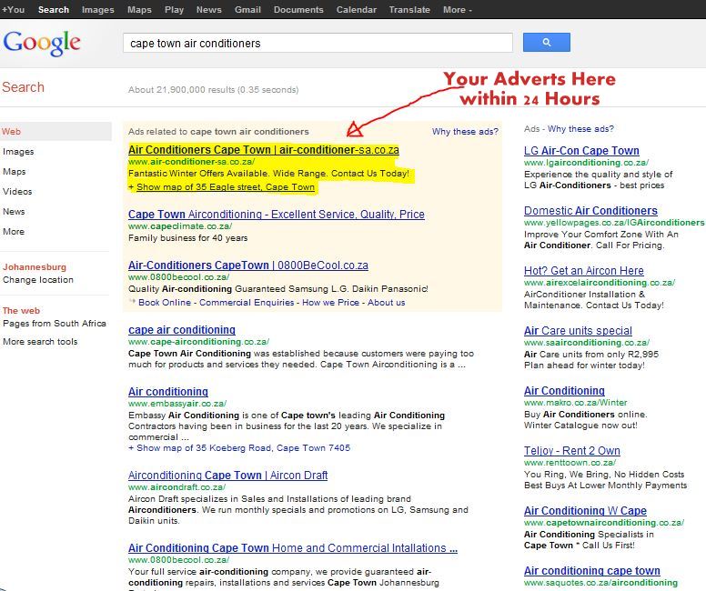Click www.lgairconditioning.co.za/ green URL
706x591 pixels.
coord(586,163)
